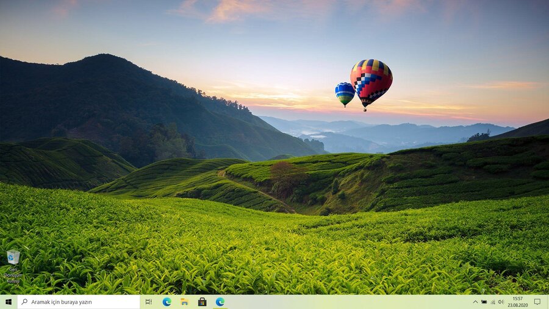Show calendar via the 15:57 clock
This screenshot has width=549, height=309.
point(518,302)
